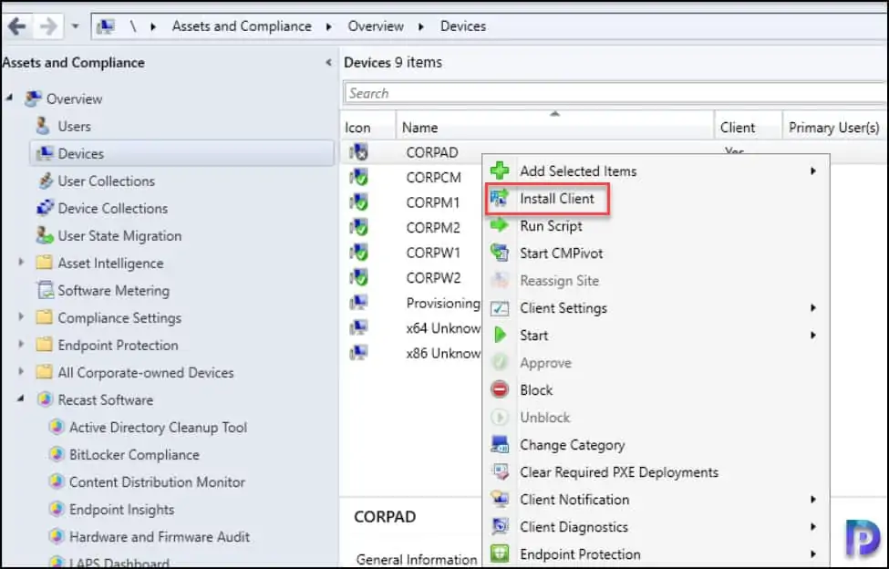Open Hardware and Firmware Audit node
Viewport: 889px width, 569px height.
tap(160, 537)
